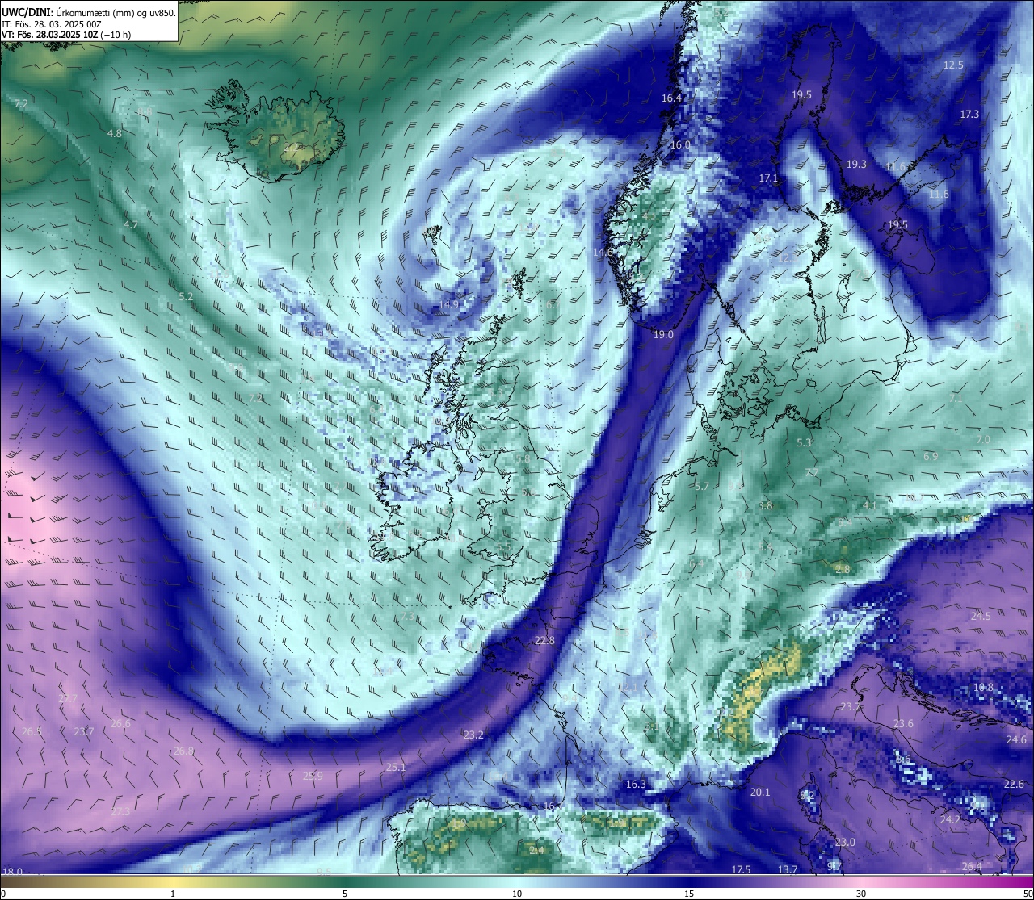Screen dimensions: 1034x900
Task: Click the 25.1 value label on the map
Action: click(396, 768)
